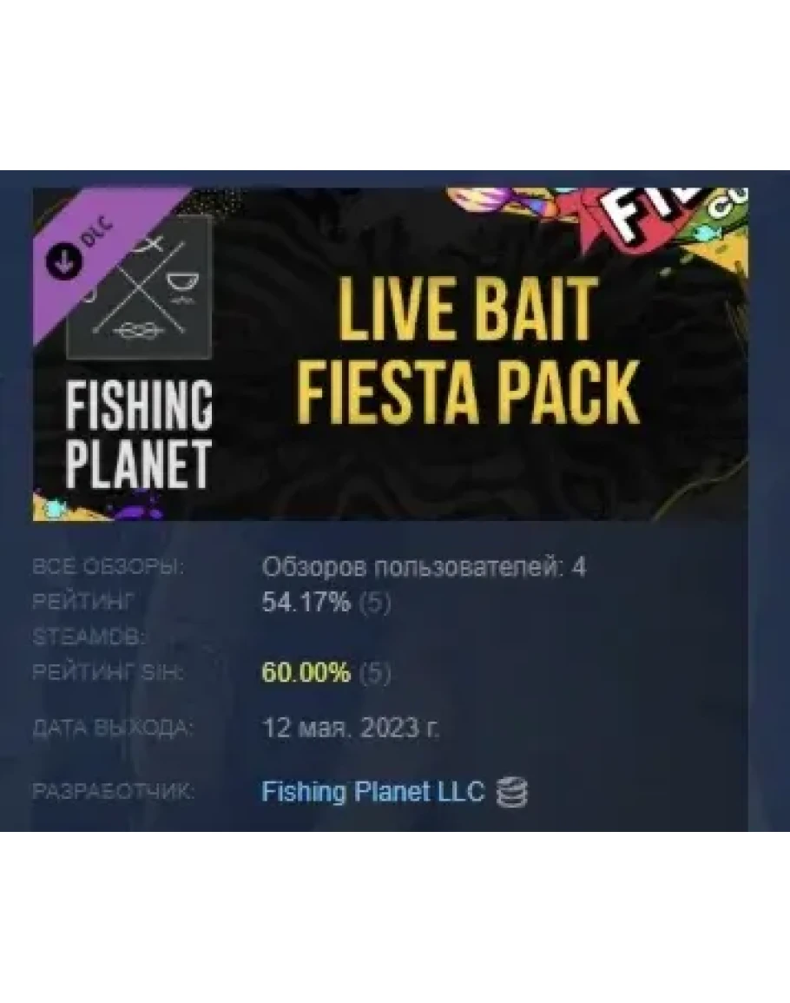Viewport: 790px width, 1003px height.
Task: Click the Рейтинг SteamDB label
Action: pyautogui.click(x=89, y=619)
